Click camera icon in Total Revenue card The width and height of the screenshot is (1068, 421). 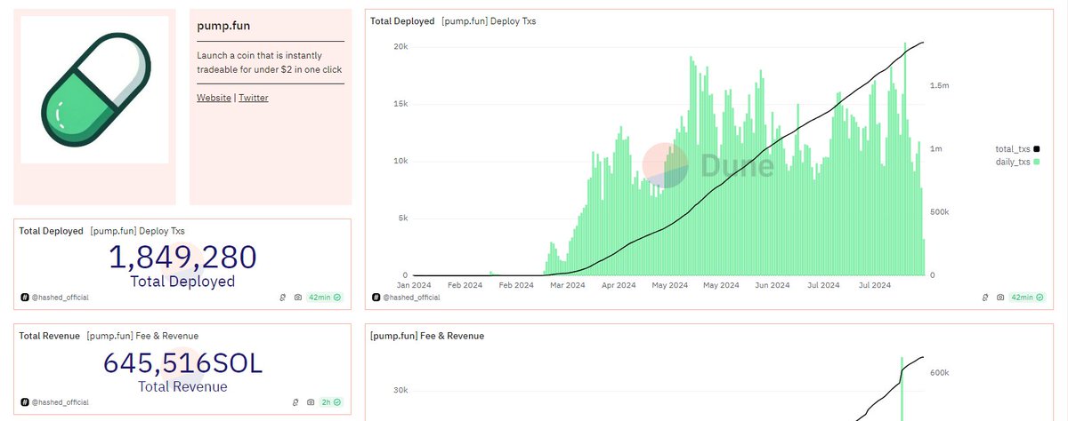311,402
